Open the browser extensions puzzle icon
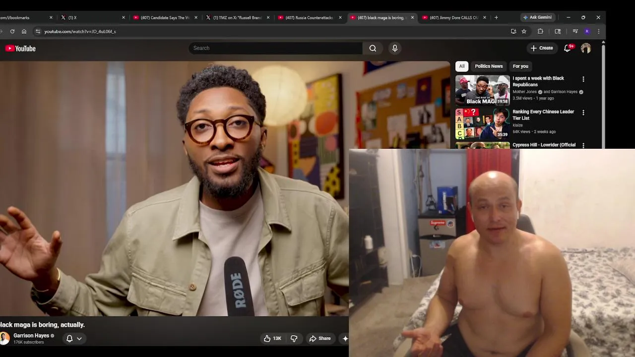 pos(540,31)
